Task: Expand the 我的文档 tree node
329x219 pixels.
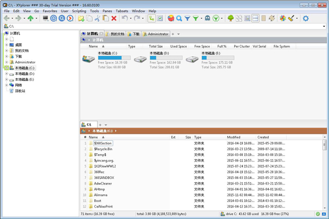Action: pyautogui.click(x=7, y=50)
